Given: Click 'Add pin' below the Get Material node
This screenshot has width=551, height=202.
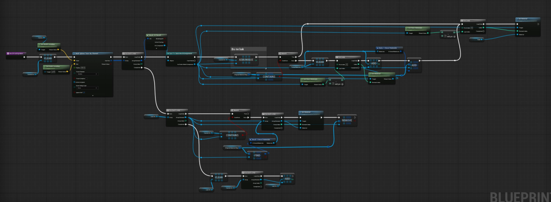Looking at the screenshot, I should pyautogui.click(x=338, y=84).
